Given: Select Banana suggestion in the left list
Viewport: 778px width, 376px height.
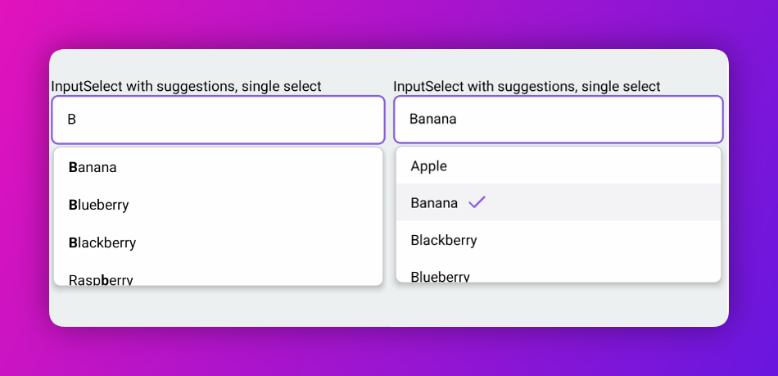Looking at the screenshot, I should click(219, 168).
